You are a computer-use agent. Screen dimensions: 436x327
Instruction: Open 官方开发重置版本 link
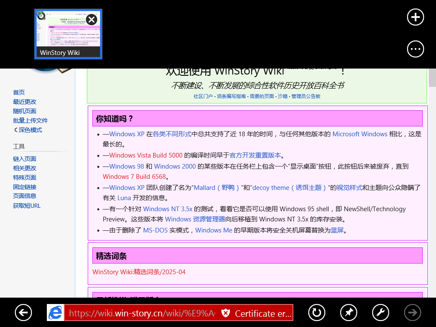[255, 155]
